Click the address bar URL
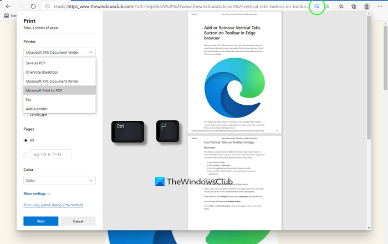The height and width of the screenshot is (244, 388). 181,7
